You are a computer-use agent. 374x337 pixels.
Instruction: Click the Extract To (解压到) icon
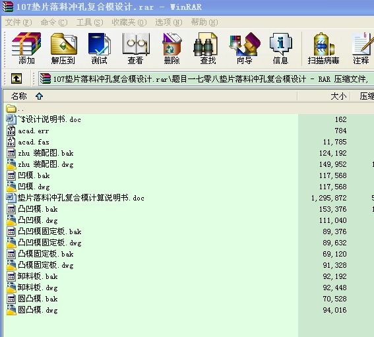pos(63,49)
